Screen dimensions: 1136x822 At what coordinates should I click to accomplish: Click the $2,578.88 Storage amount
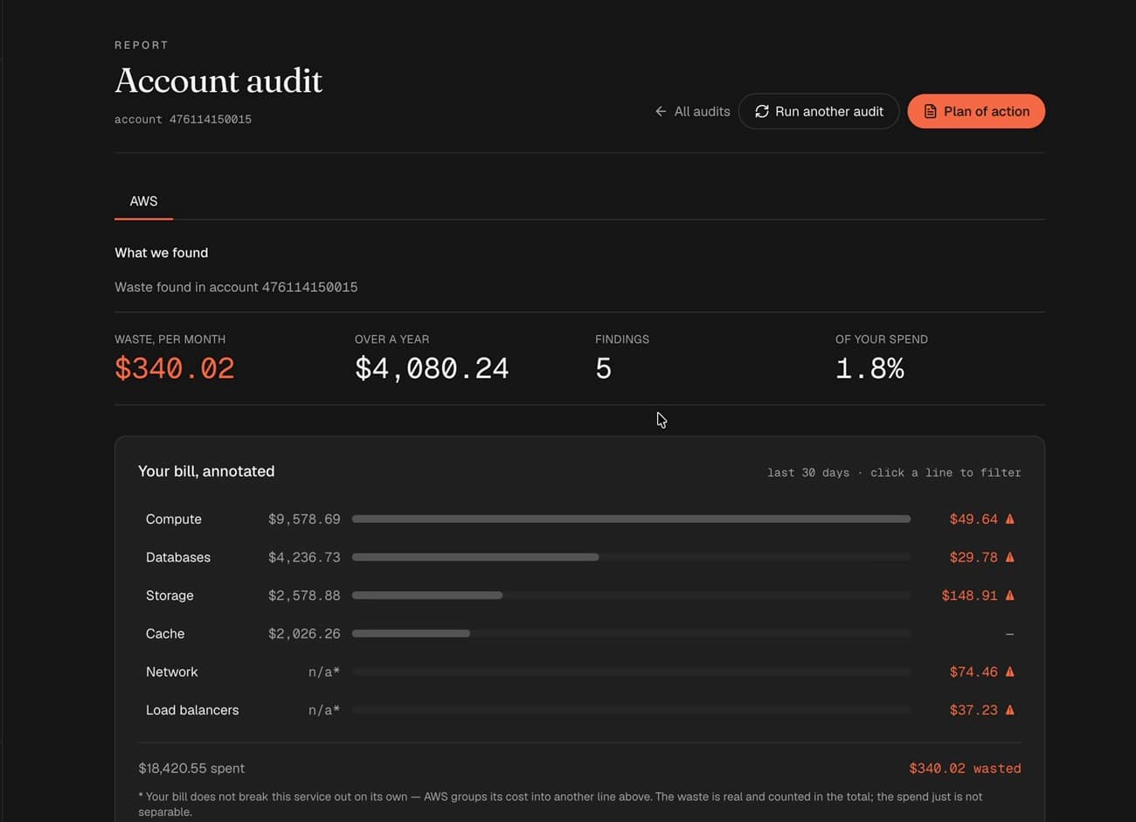[304, 596]
